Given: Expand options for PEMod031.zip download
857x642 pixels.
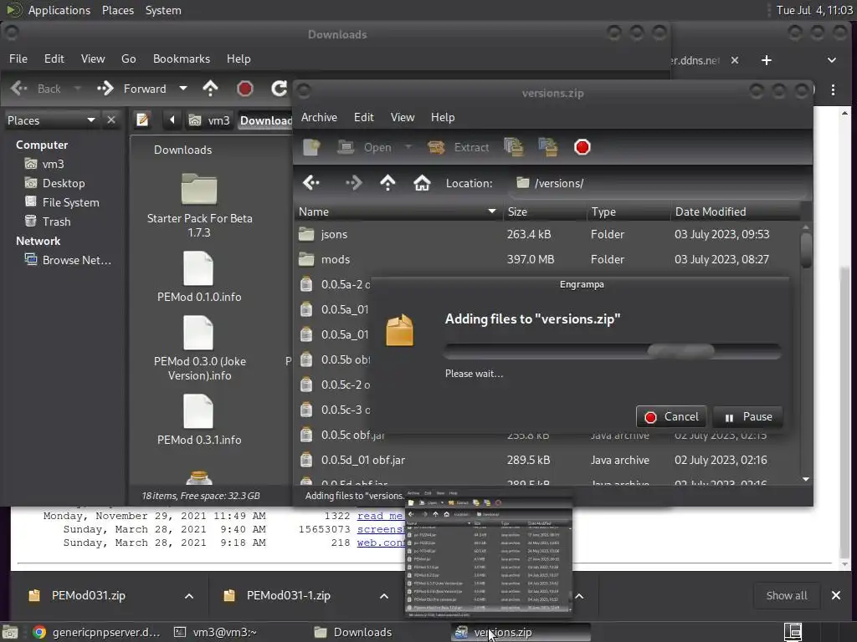Looking at the screenshot, I should [189, 596].
